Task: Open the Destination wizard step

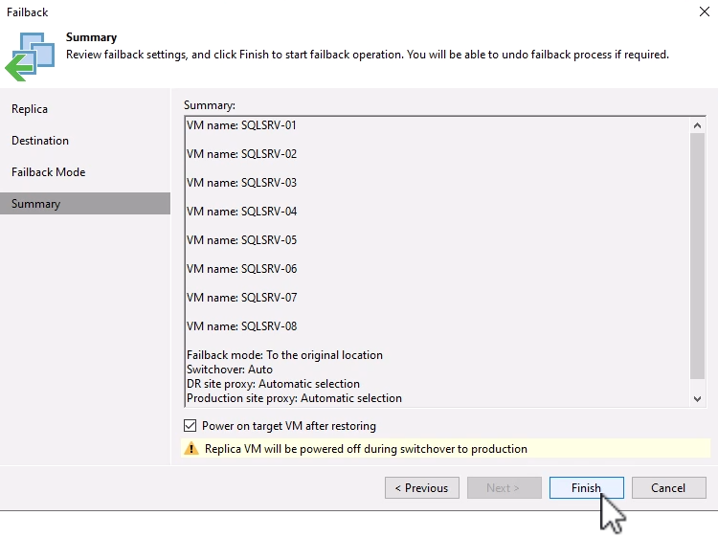Action: pos(40,141)
